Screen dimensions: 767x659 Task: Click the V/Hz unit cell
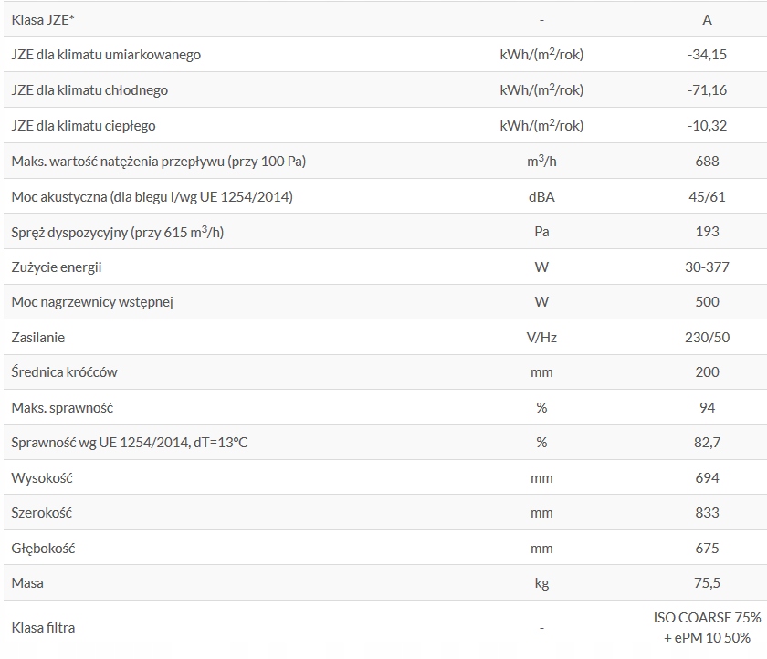click(541, 338)
